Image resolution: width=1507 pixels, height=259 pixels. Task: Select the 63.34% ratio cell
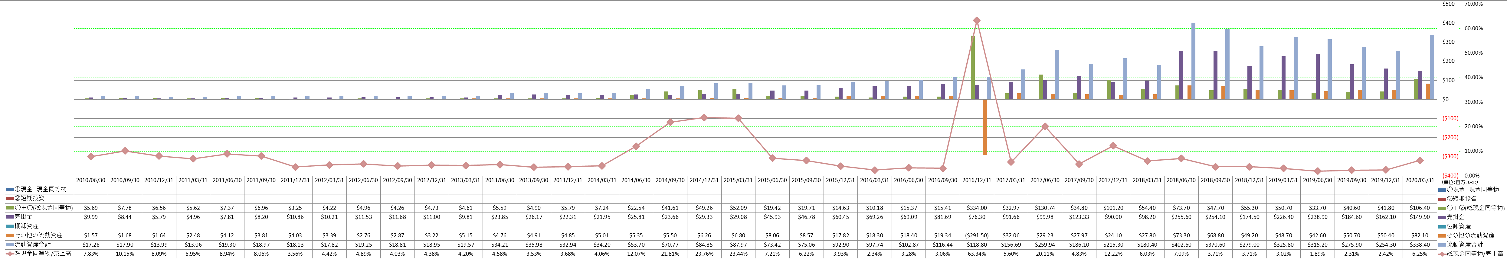(977, 254)
